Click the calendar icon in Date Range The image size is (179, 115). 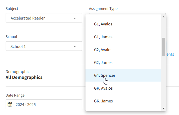click(10, 104)
